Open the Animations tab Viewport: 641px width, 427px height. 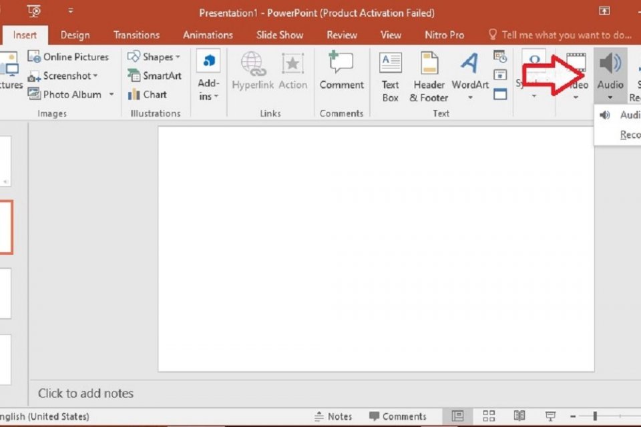point(208,35)
